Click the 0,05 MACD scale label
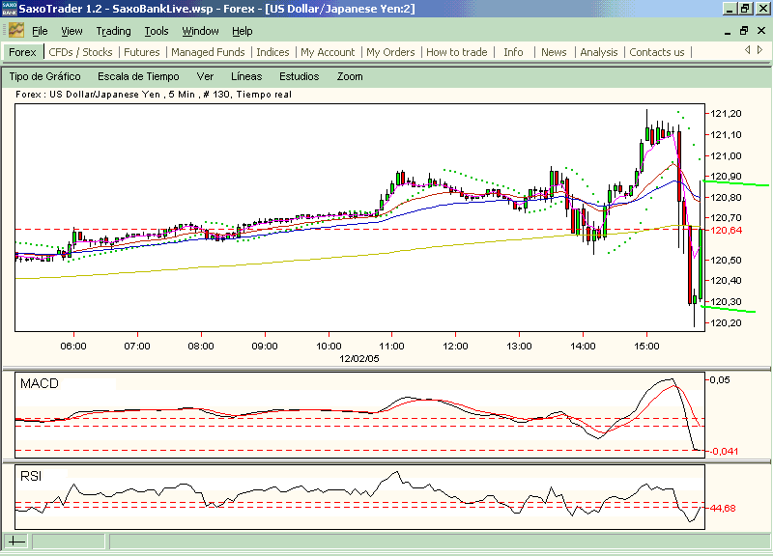This screenshot has height=556, width=773. [720, 380]
